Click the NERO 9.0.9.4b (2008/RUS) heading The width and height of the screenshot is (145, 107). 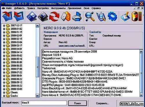pos(64,28)
